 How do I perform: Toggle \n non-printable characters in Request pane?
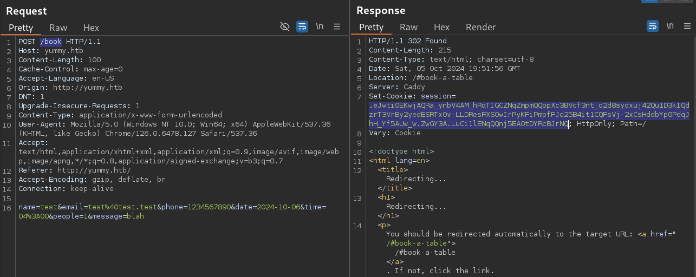pos(320,27)
